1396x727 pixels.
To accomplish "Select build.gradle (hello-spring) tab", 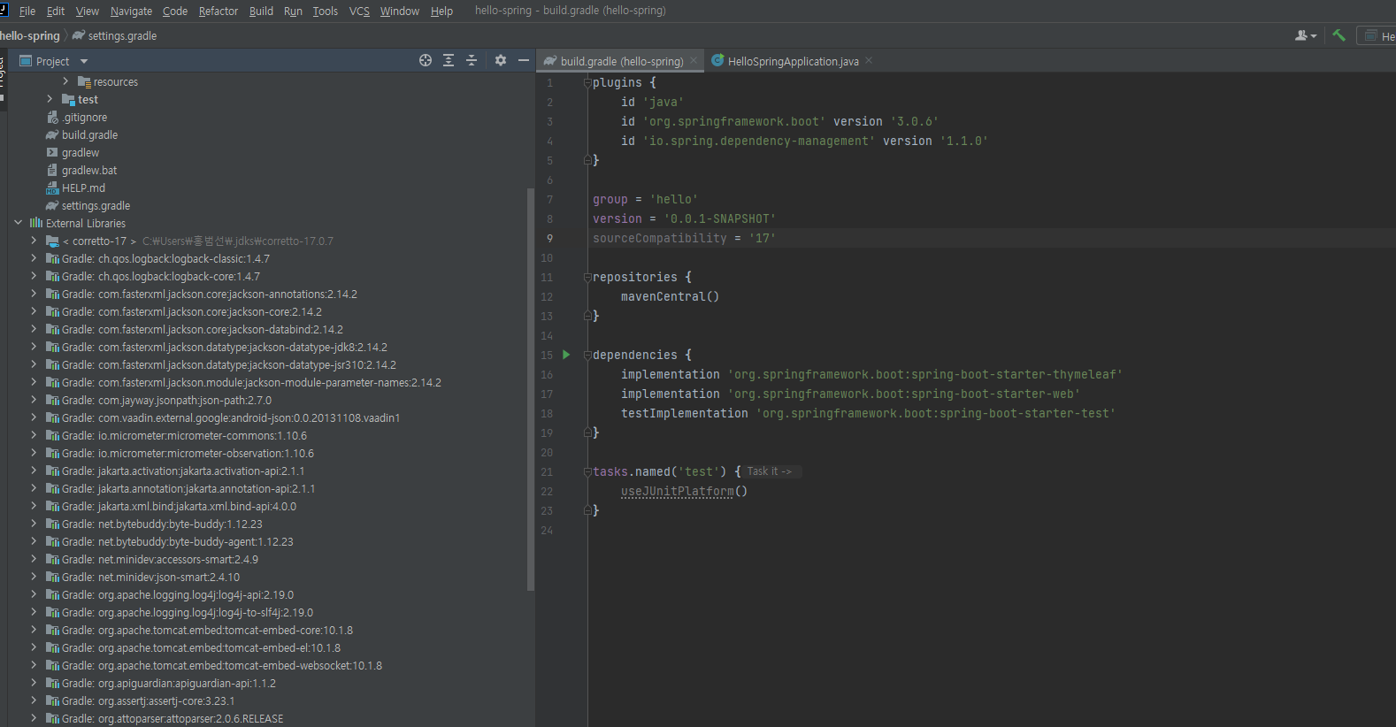I will point(622,61).
